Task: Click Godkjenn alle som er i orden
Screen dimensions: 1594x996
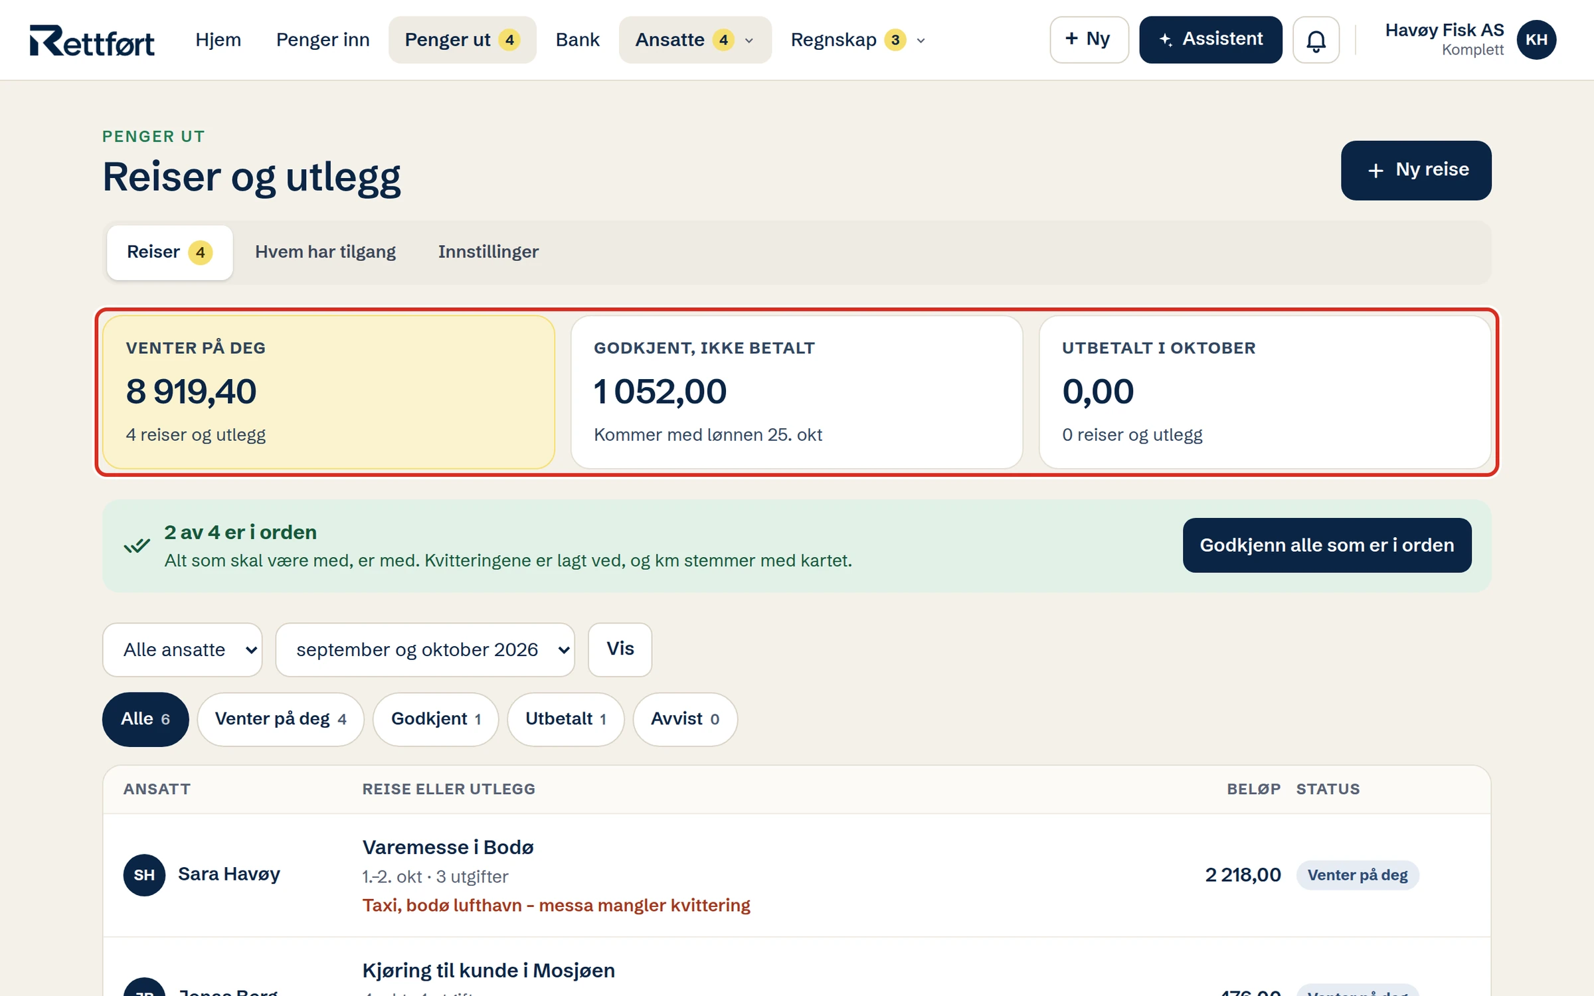Action: pyautogui.click(x=1327, y=545)
